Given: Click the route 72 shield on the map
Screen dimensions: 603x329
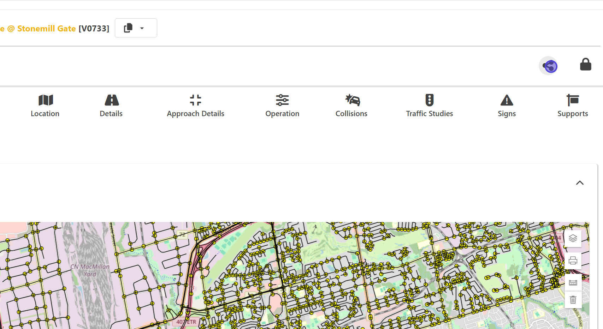Looking at the screenshot, I should pyautogui.click(x=182, y=234).
